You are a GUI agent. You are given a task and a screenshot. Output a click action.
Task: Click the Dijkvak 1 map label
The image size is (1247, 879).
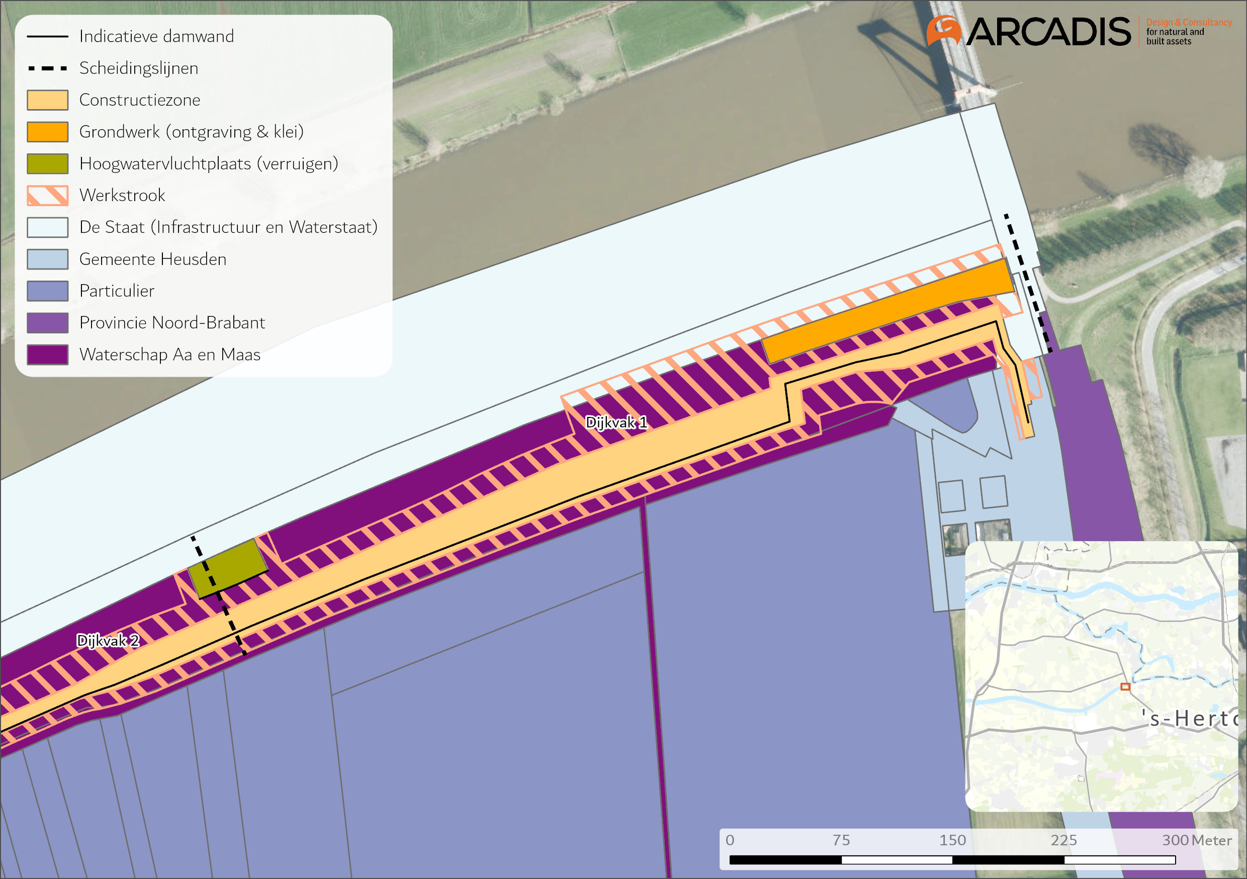tap(616, 423)
